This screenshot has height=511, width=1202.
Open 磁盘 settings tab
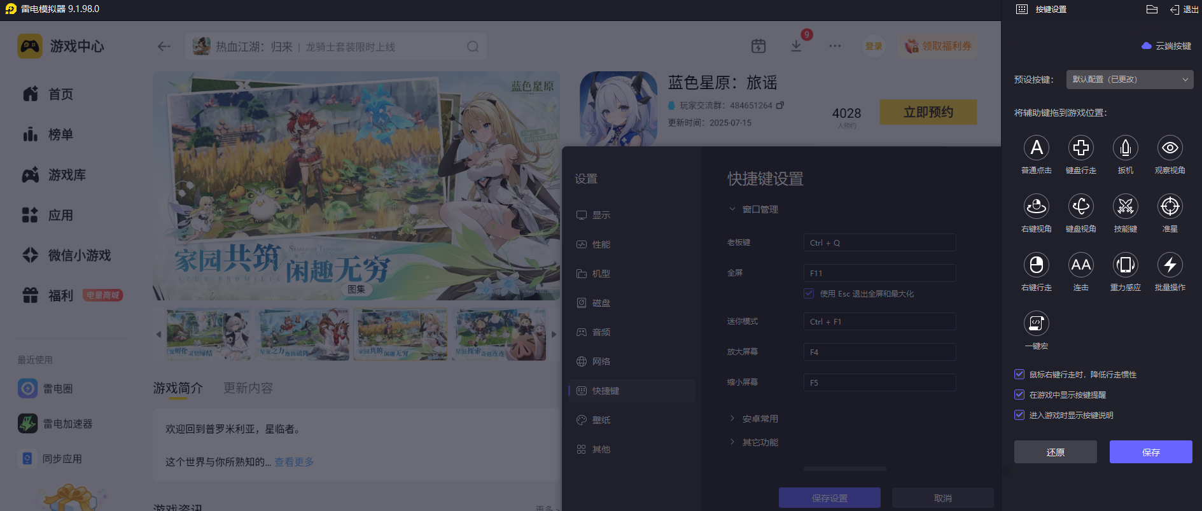click(x=631, y=303)
